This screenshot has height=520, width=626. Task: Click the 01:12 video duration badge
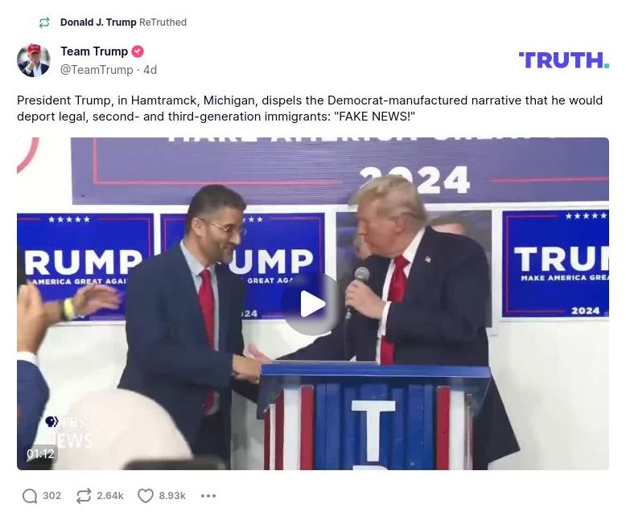tap(40, 454)
